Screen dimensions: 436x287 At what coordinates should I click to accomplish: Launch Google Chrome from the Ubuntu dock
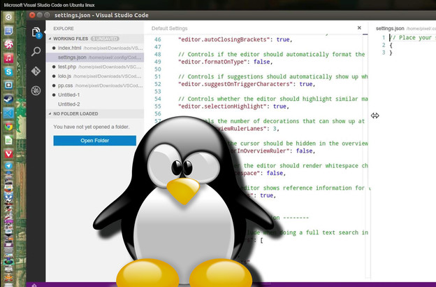pos(8,127)
